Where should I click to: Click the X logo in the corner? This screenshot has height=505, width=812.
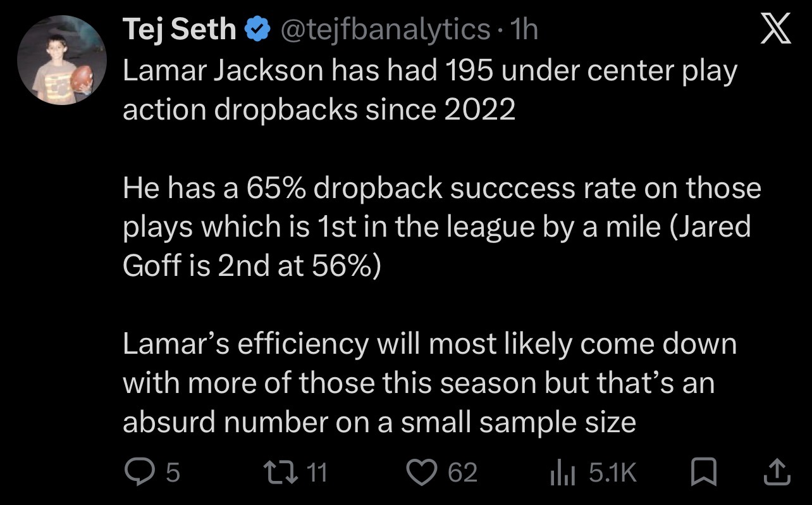(x=775, y=30)
